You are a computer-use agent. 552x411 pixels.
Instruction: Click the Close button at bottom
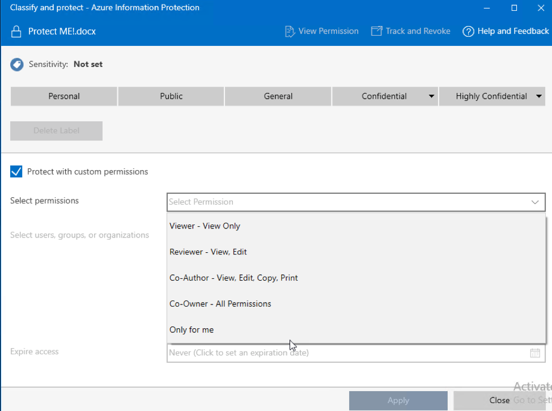coord(499,400)
